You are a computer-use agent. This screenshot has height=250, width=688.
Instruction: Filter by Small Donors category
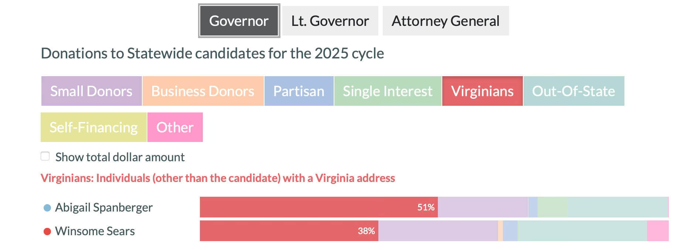91,91
